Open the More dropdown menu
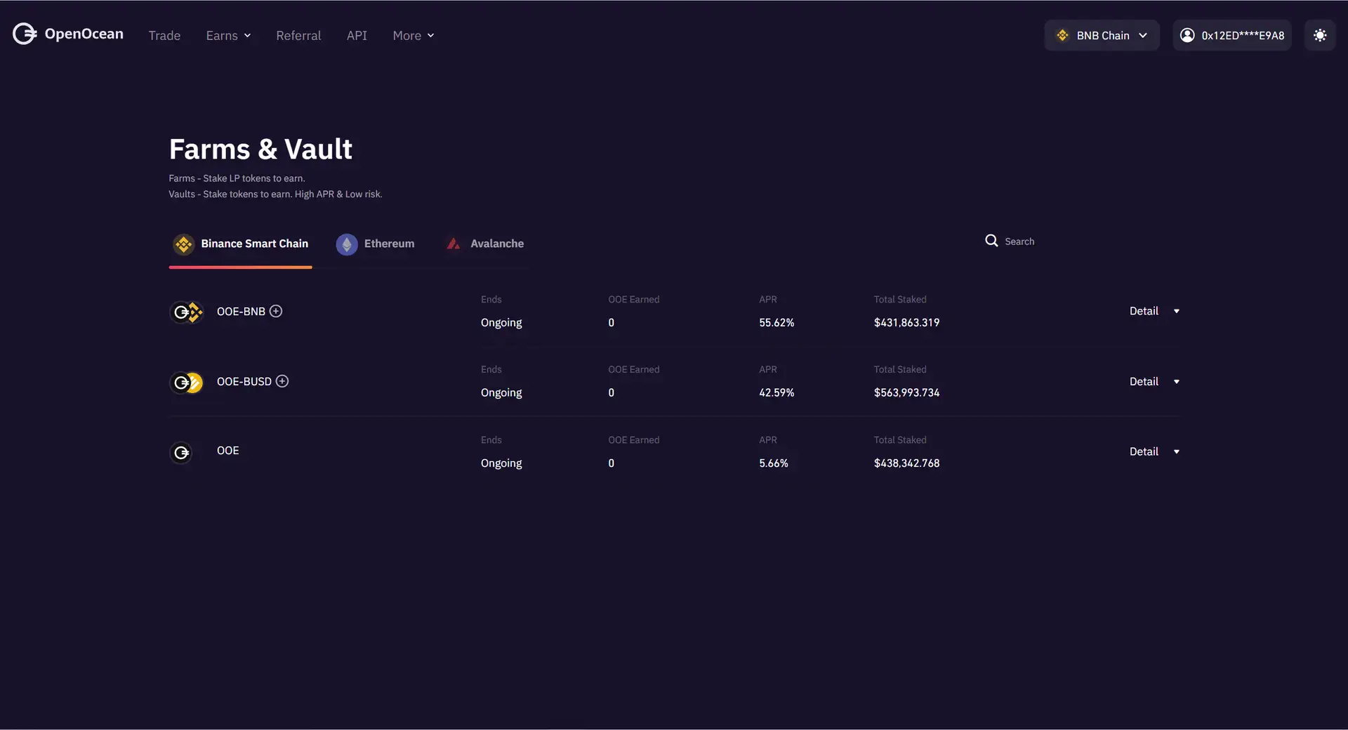 [x=413, y=35]
